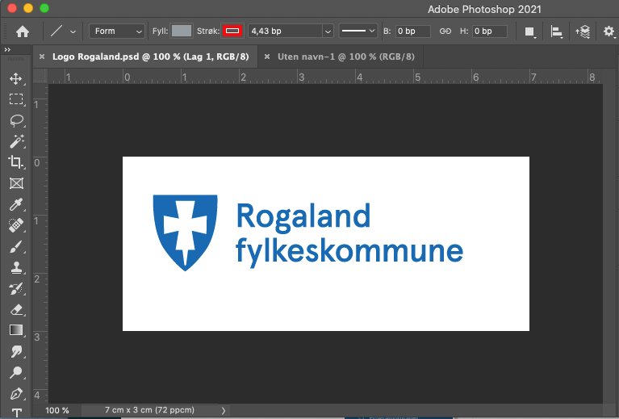Screen dimensions: 619x419
Task: Open the gear settings for line options
Action: 609,31
